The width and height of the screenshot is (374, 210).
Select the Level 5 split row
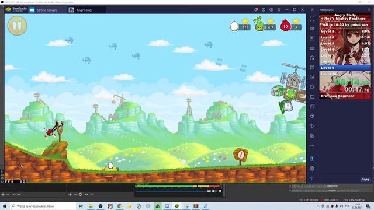(345, 44)
